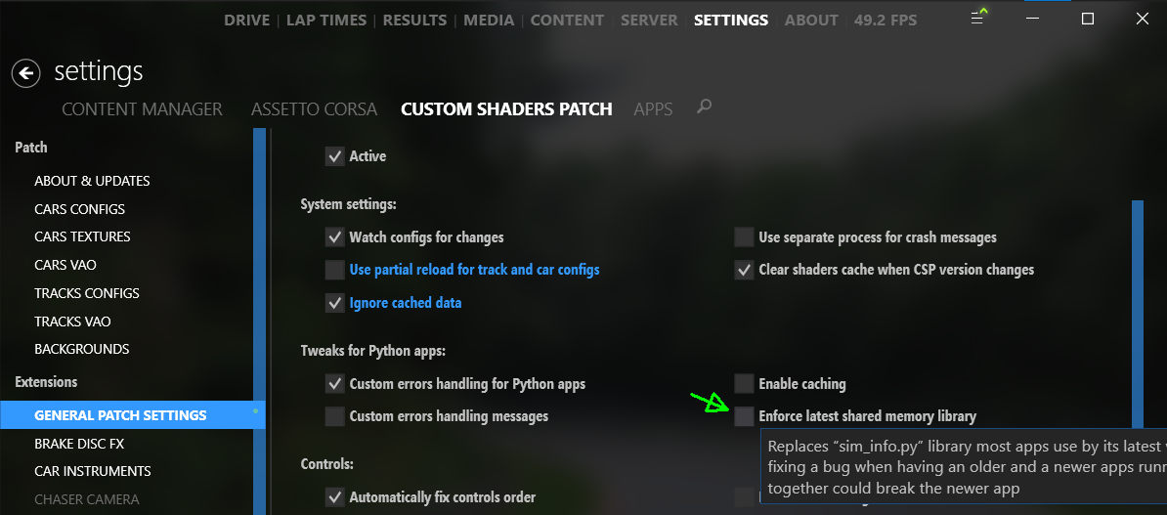Screen dimensions: 1167x515
Task: Click the back arrow beside settings
Action: coord(26,72)
